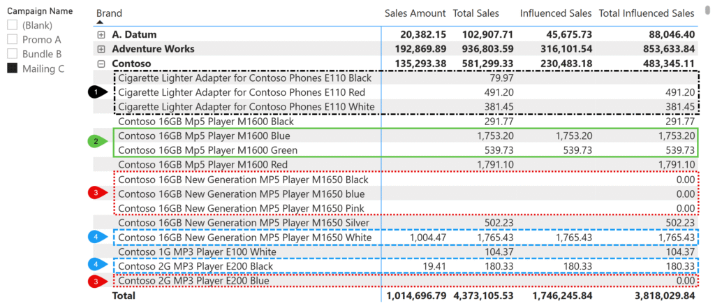Sort by the Sales Amount column header
Screen dimensions: 715x306
[x=415, y=13]
